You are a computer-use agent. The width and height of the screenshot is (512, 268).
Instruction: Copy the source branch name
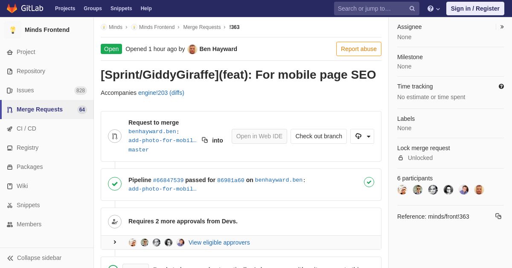[x=205, y=140]
